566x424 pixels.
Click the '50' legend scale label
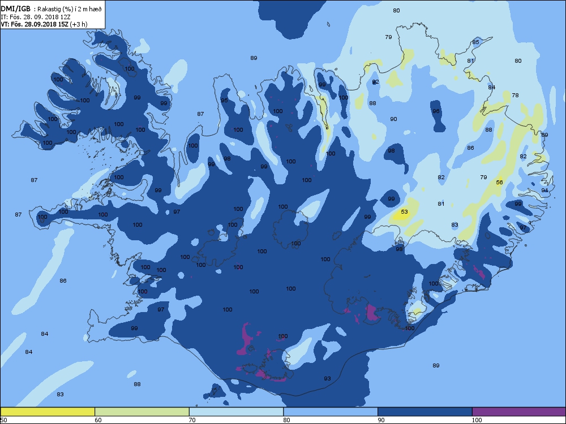3,420
